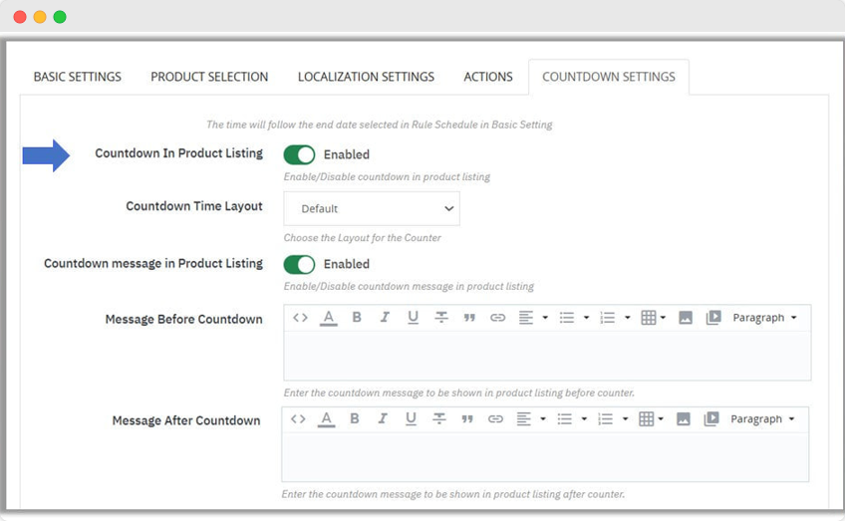Click Bold in Message Before Countdown toolbar
This screenshot has height=521, width=845.
click(x=357, y=318)
